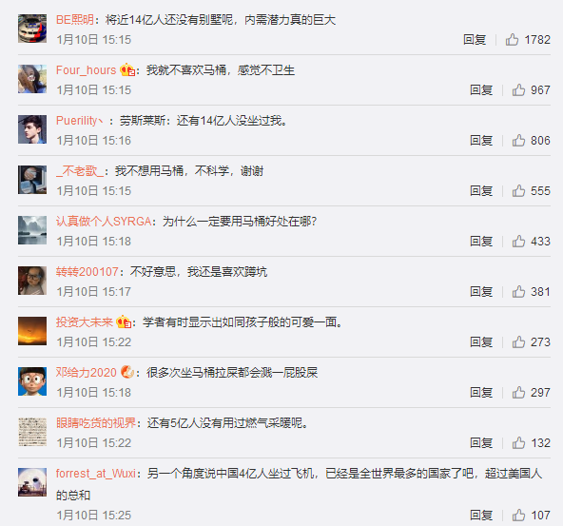Thumbs-up the _不老歌_ comment
The width and height of the screenshot is (563, 526).
pos(518,190)
